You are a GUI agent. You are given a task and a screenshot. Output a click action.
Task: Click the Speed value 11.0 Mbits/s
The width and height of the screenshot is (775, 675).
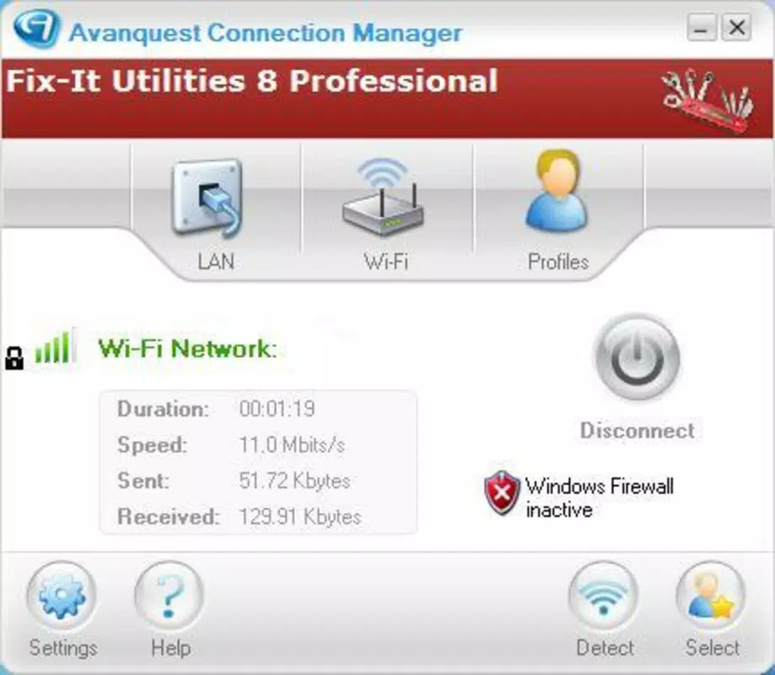pos(292,445)
